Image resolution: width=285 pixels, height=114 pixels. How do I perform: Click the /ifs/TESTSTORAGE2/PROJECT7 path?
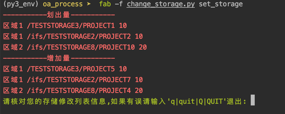point(79,80)
